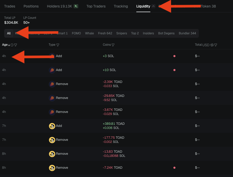Click the -13.83 TOAD amount

point(112,151)
